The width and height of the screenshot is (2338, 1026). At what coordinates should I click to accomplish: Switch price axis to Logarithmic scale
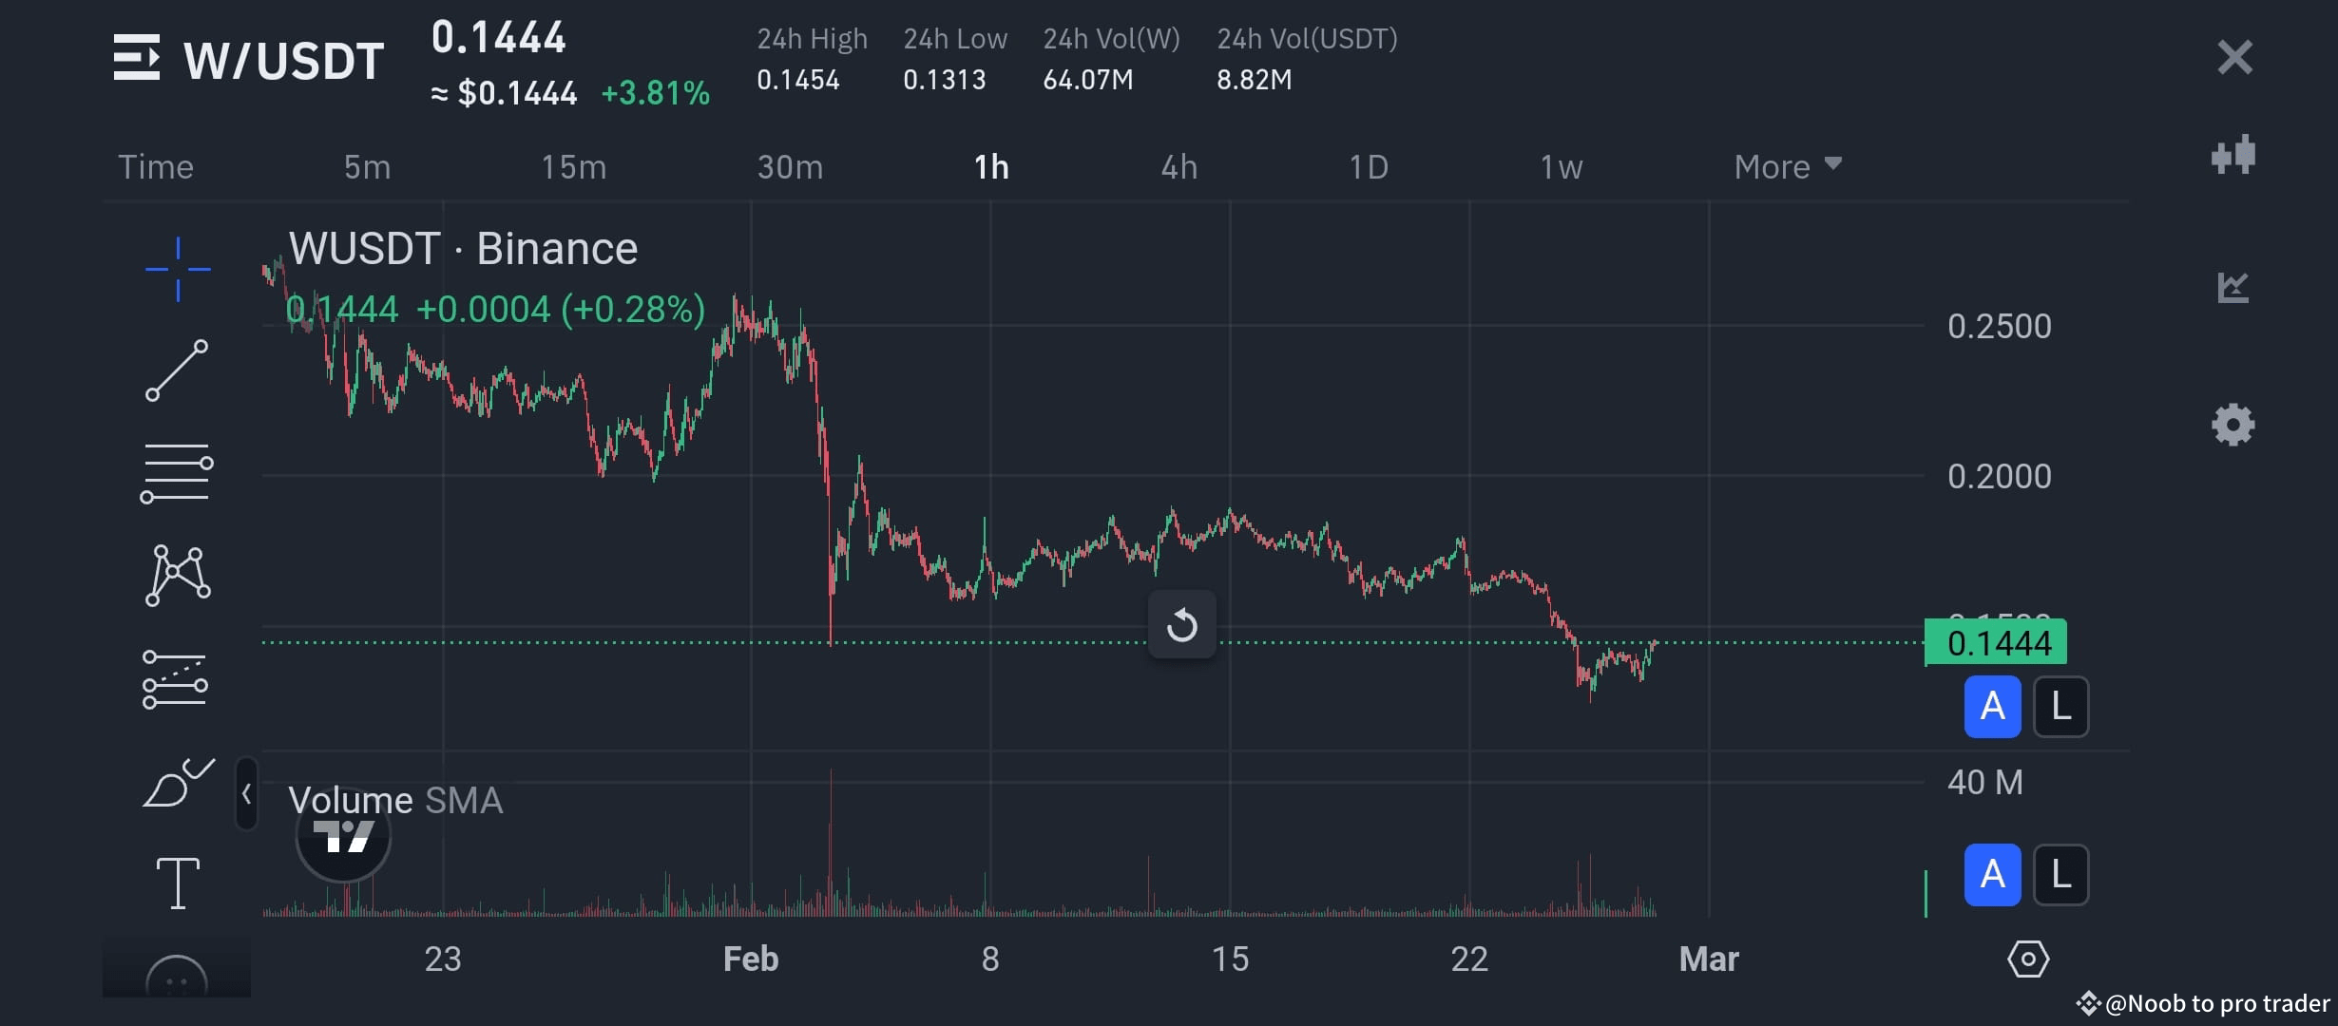click(x=2060, y=707)
